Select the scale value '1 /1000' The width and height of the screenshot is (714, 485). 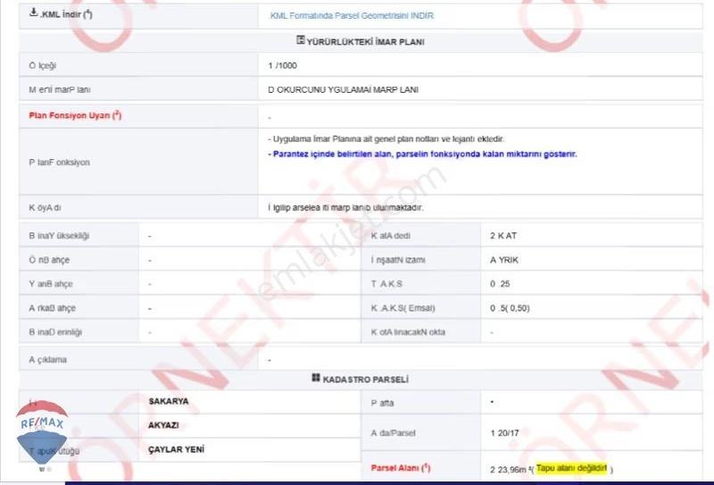click(x=282, y=65)
